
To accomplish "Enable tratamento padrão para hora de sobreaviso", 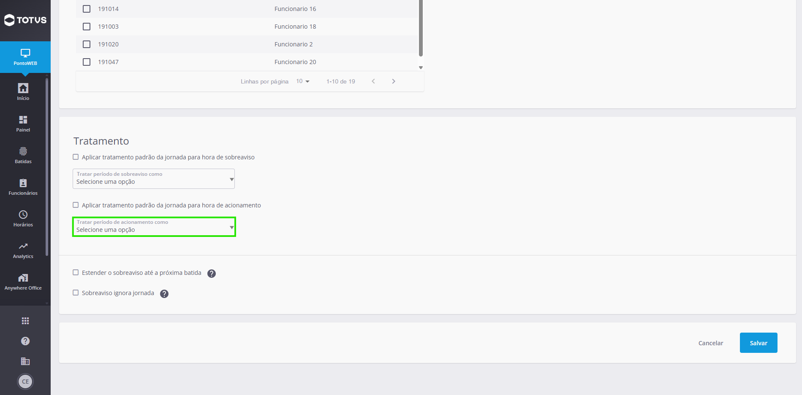I will 76,157.
